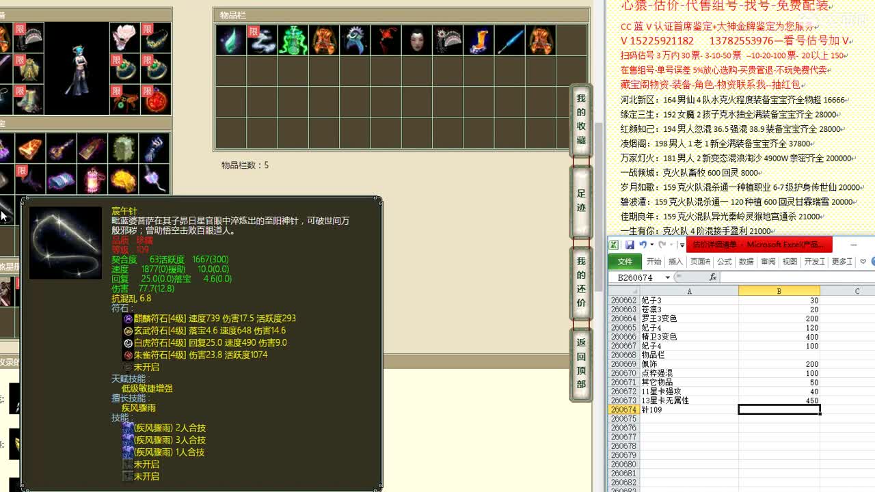Image resolution: width=875 pixels, height=492 pixels.
Task: Switch to the 插入 ribbon tab
Action: [675, 262]
